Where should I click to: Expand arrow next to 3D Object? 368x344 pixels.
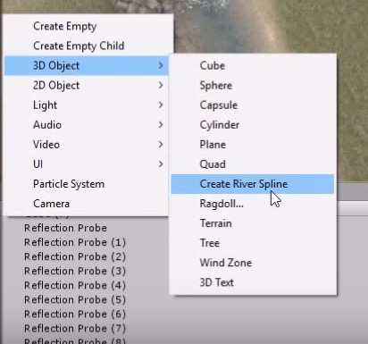pos(161,65)
